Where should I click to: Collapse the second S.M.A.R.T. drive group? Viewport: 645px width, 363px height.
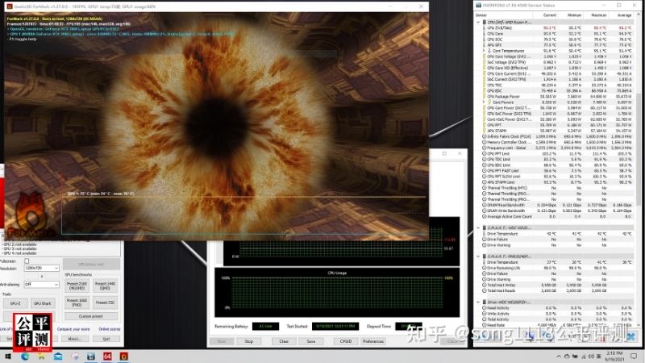(x=478, y=256)
